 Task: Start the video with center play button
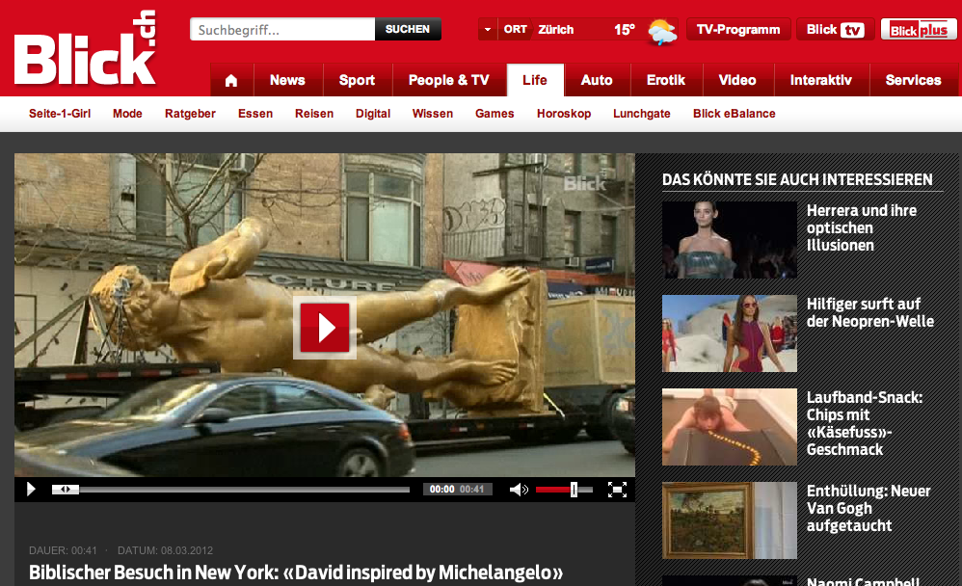(325, 328)
